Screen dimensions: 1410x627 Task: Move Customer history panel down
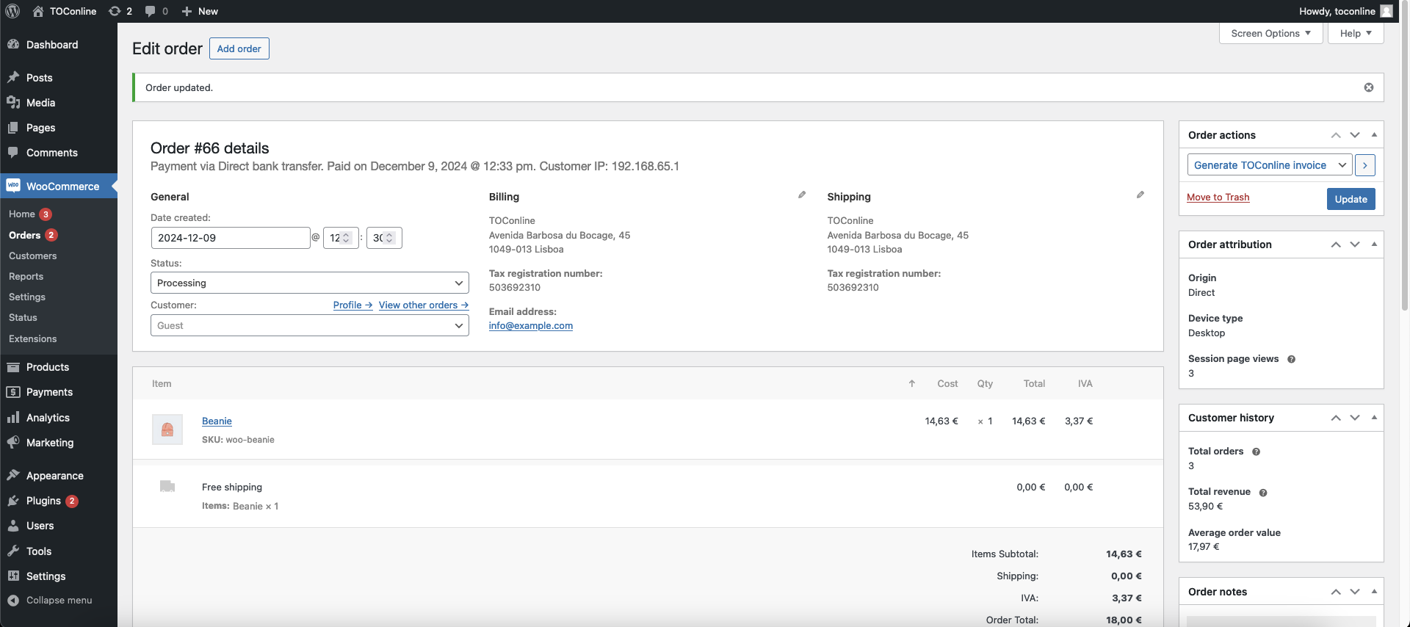1355,418
